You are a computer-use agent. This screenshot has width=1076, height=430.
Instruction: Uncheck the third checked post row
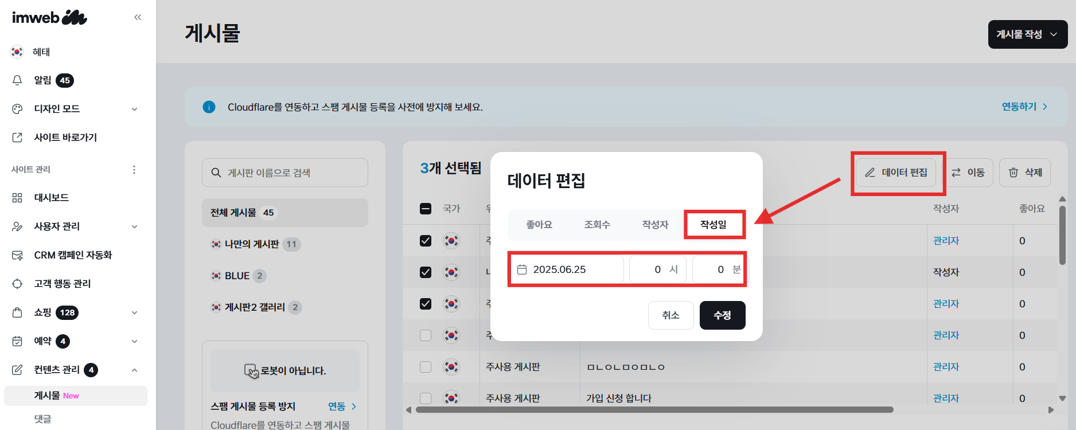426,304
